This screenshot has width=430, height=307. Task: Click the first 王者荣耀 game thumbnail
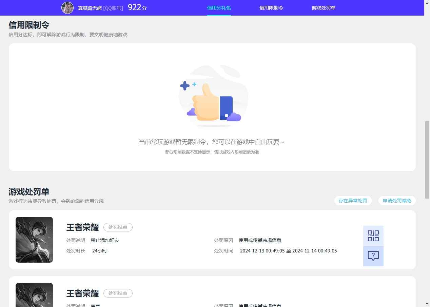pyautogui.click(x=34, y=240)
